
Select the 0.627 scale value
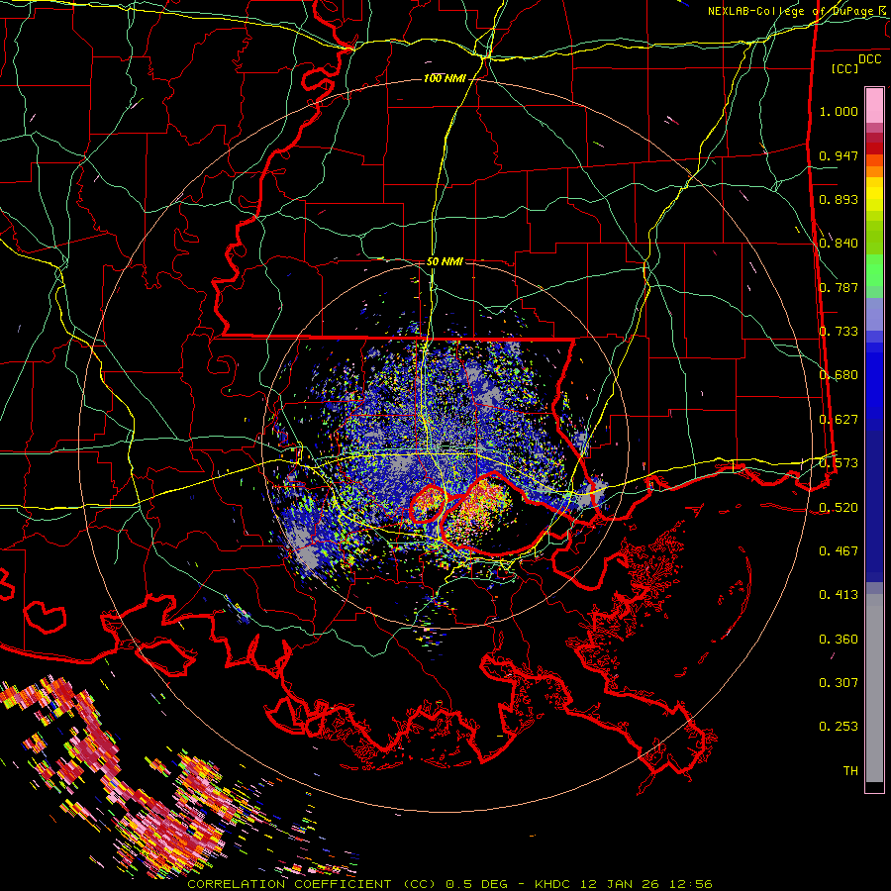point(839,420)
